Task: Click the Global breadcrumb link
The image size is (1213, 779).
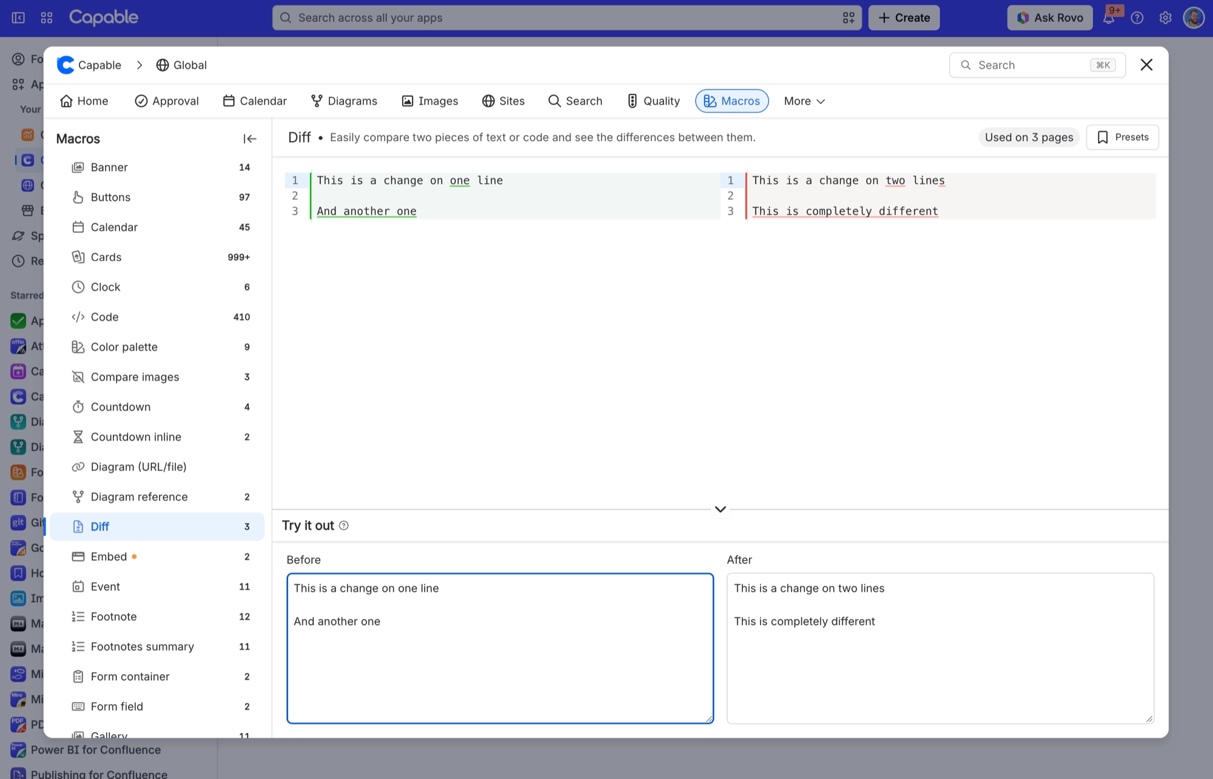Action: (181, 65)
